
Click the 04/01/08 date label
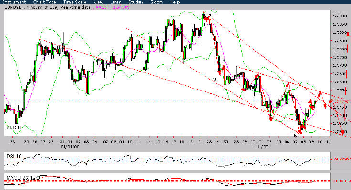[70, 147]
